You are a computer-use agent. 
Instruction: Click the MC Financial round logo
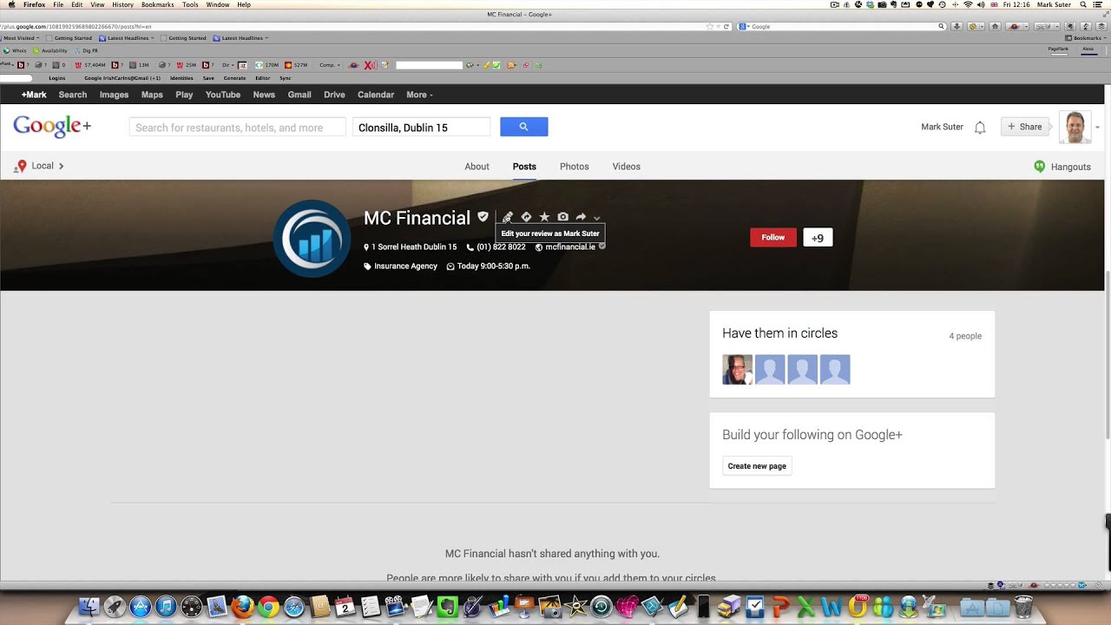point(312,239)
